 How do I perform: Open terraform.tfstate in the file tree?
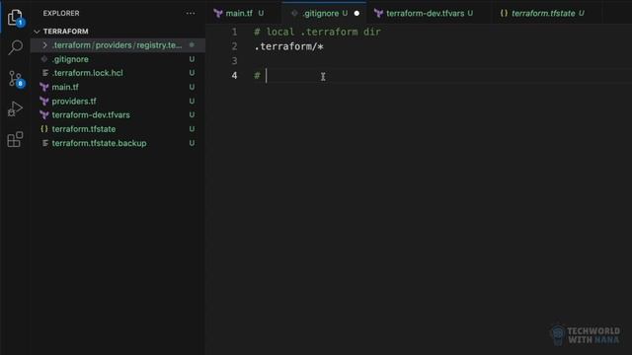pos(84,129)
